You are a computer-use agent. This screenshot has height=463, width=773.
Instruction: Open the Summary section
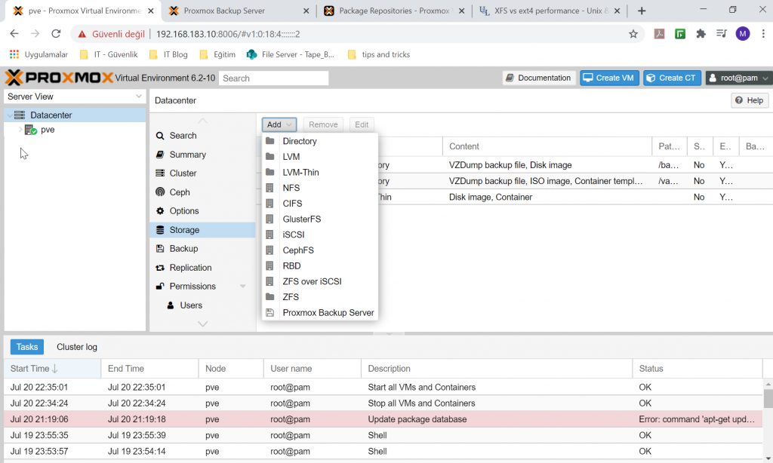coord(202,154)
